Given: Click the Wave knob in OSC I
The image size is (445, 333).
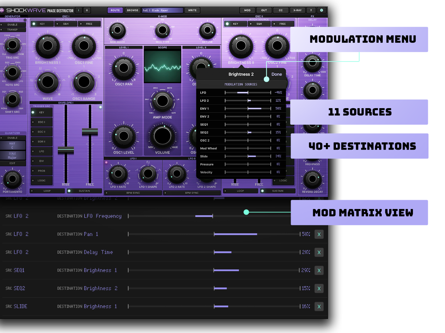Looking at the screenshot, I should pyautogui.click(x=48, y=82).
